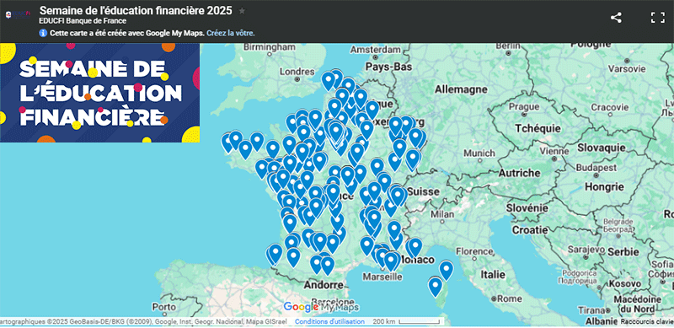Click the 'Munich' city label
Viewport: 674px width, 328px height.
(x=479, y=153)
